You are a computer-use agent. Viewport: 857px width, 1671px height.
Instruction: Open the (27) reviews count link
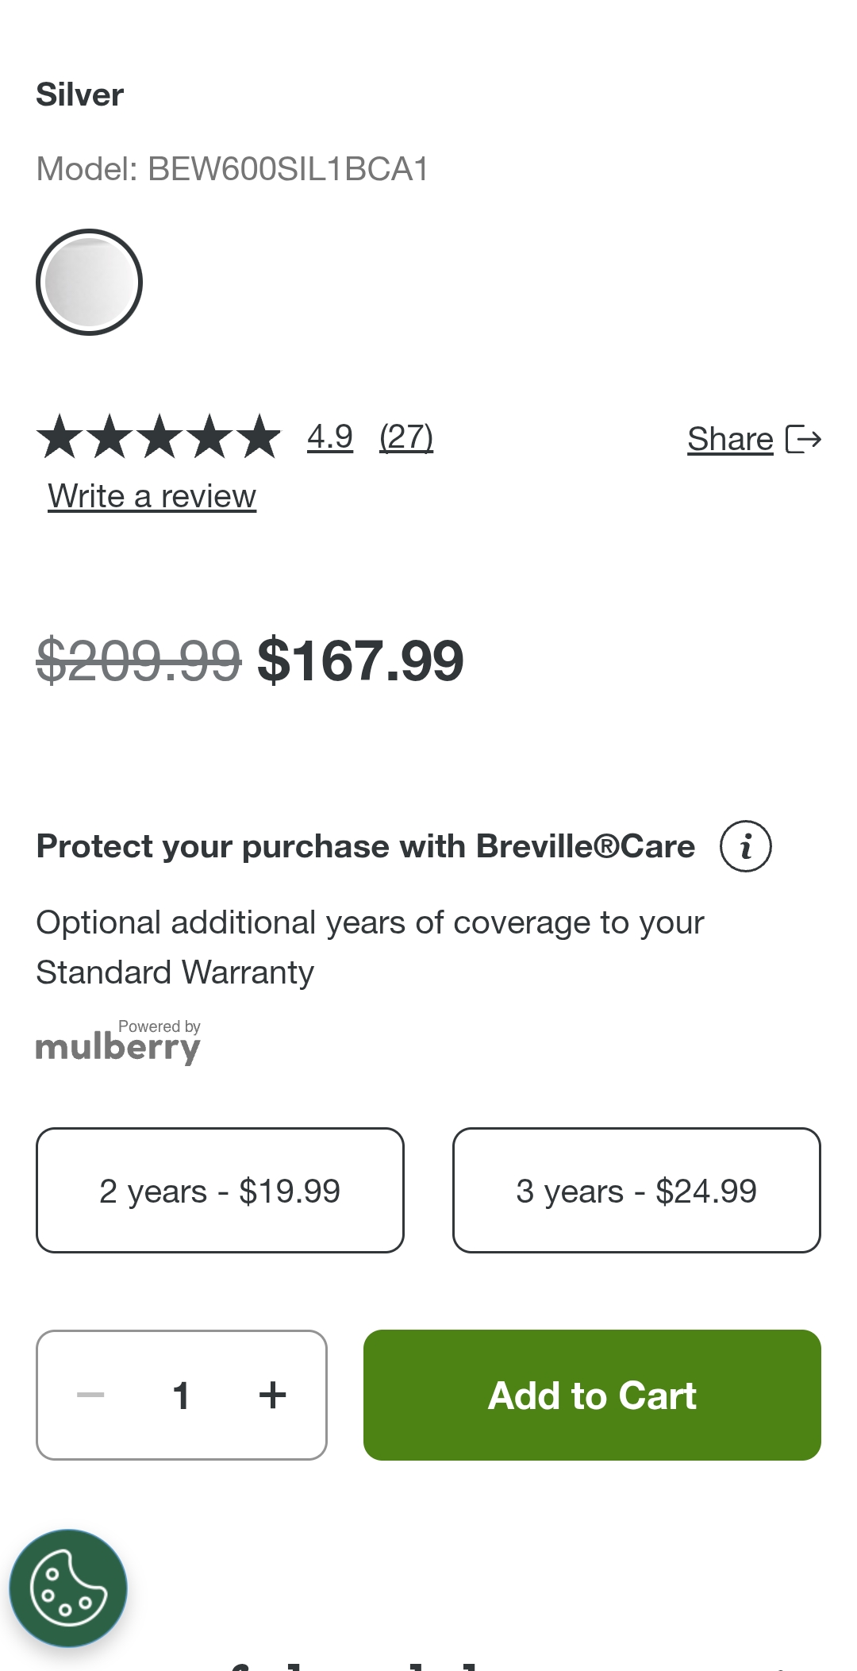tap(406, 437)
